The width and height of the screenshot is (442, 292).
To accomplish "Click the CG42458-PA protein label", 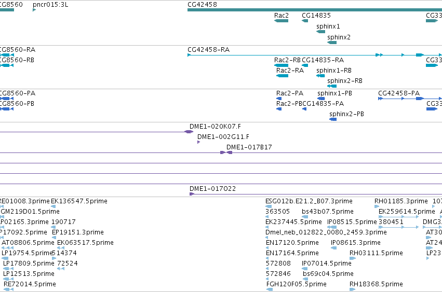I will click(x=399, y=93).
